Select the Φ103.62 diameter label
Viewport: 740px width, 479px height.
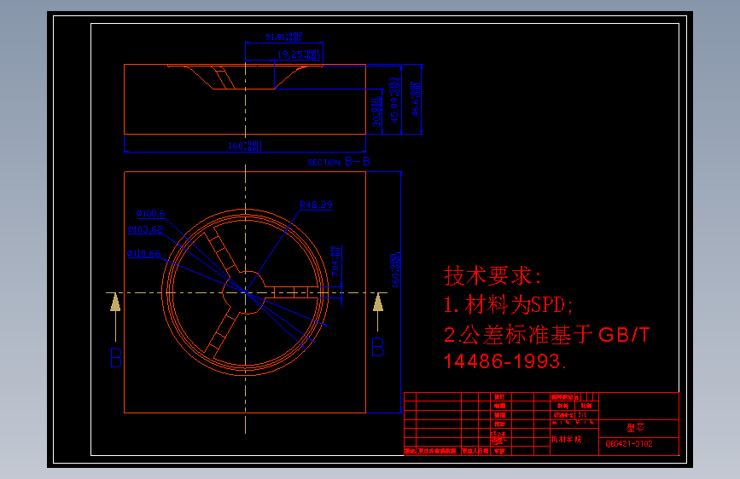pos(145,229)
